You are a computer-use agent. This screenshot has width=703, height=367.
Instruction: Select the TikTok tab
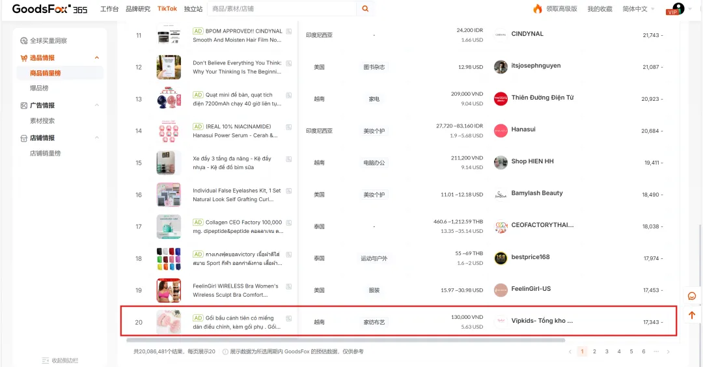[167, 9]
